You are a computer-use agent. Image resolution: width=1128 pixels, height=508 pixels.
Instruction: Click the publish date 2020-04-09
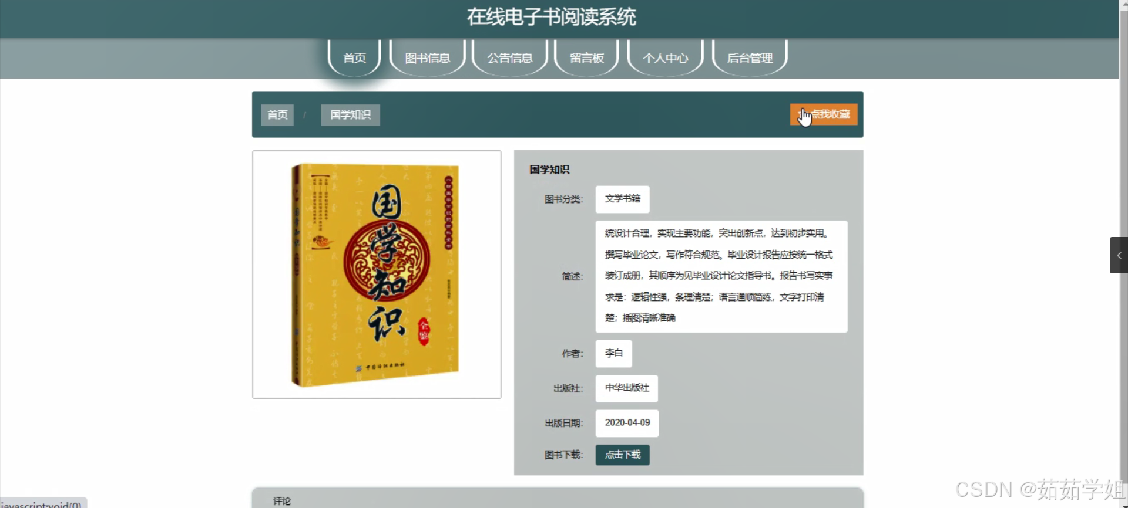click(627, 423)
